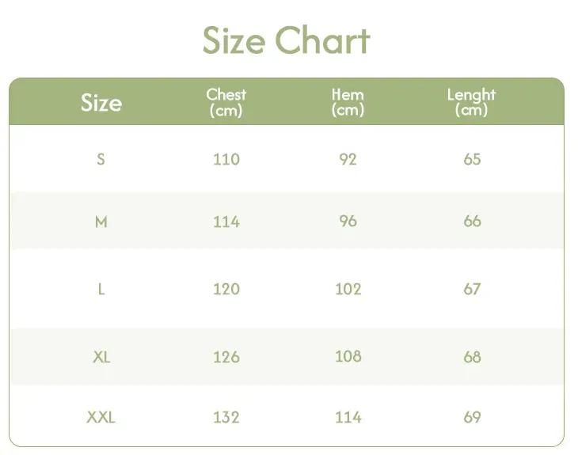Select the XXL size row label

click(x=101, y=417)
